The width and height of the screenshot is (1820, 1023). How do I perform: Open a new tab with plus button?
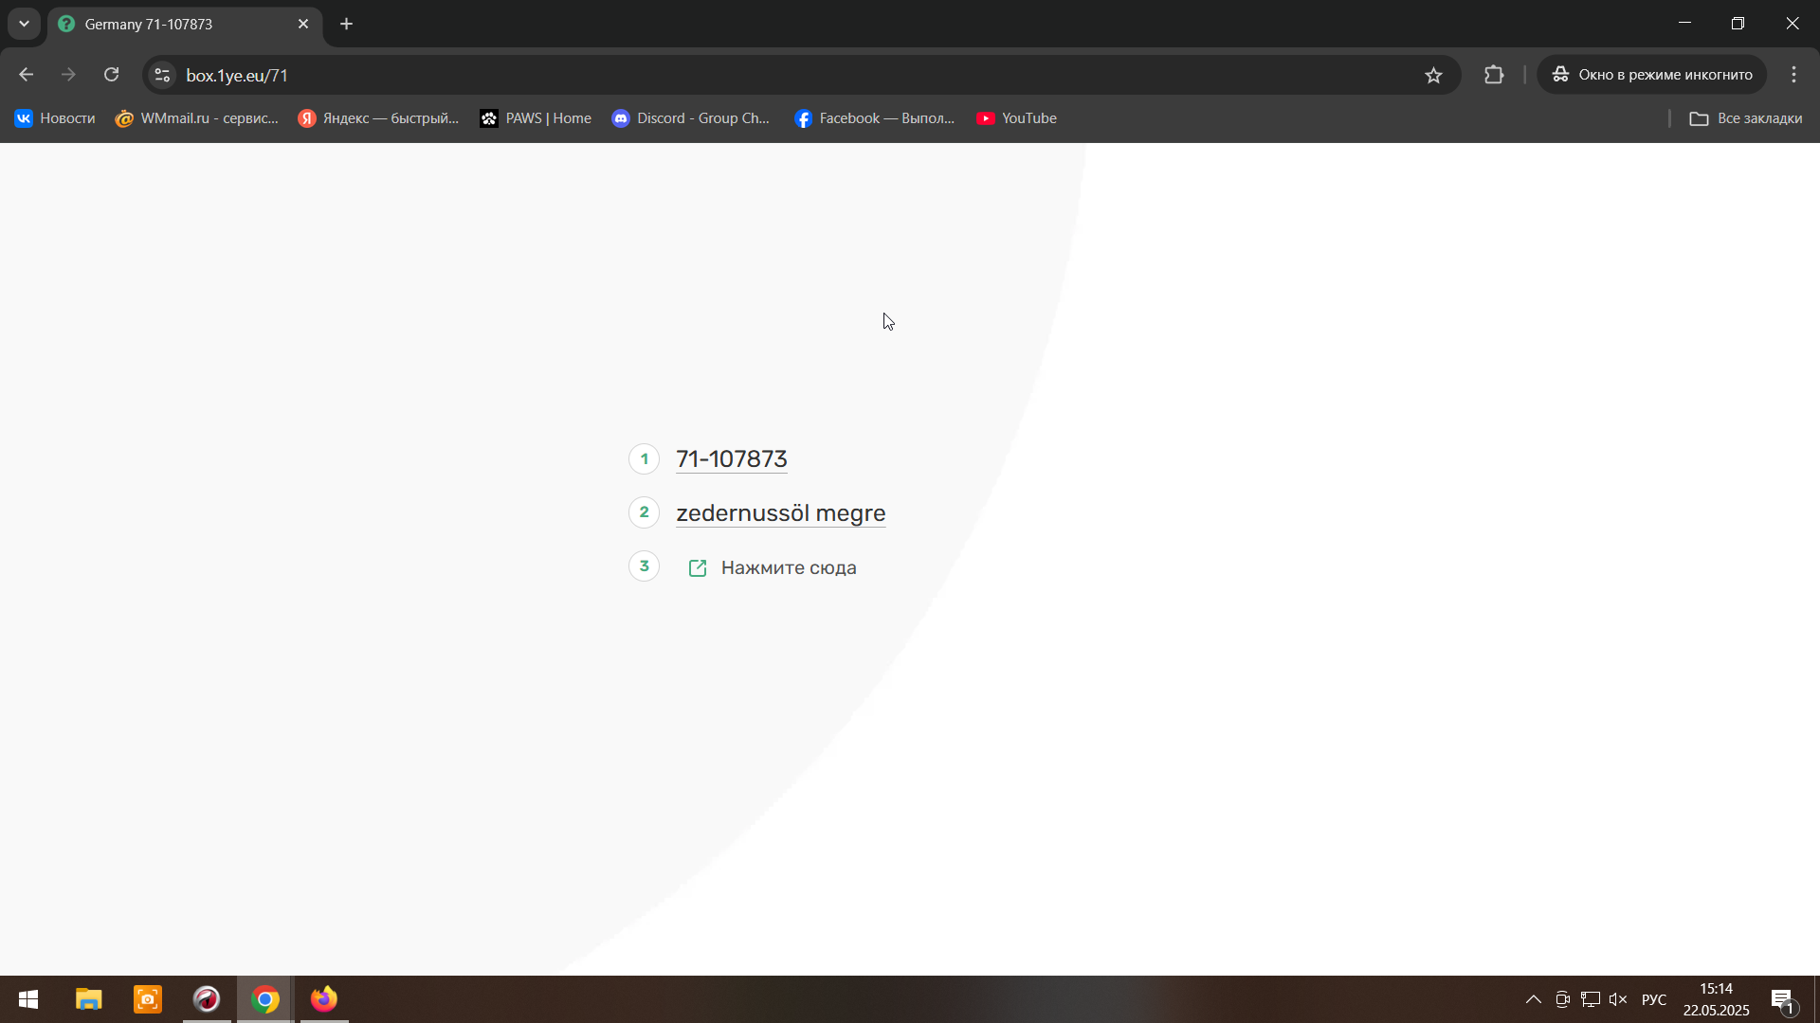coord(347,24)
